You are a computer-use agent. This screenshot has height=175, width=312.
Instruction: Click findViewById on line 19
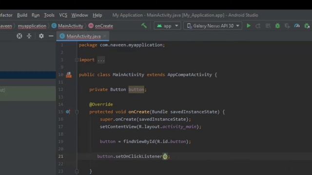pos(138,141)
